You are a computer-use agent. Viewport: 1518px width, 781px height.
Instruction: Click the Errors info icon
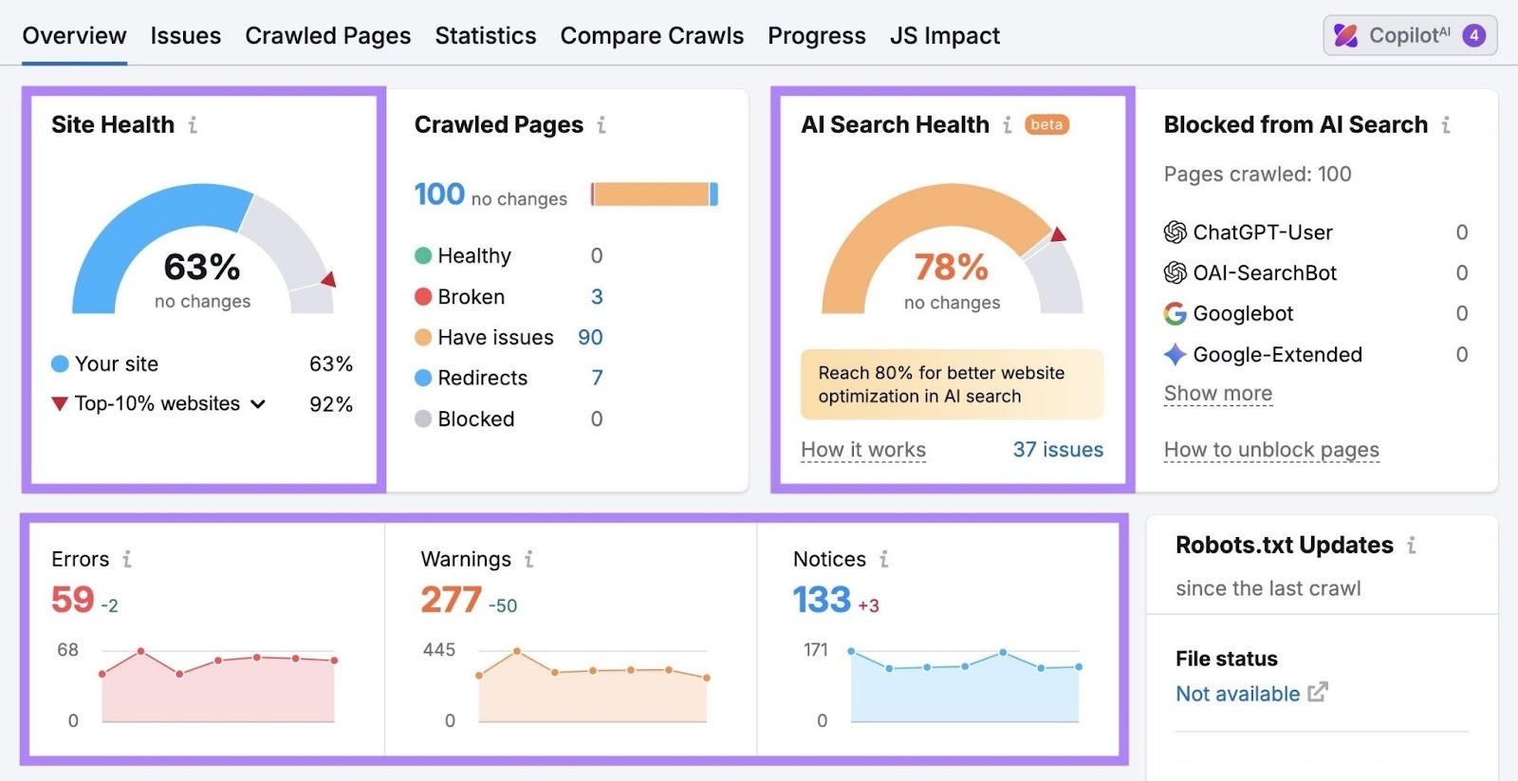(x=126, y=559)
